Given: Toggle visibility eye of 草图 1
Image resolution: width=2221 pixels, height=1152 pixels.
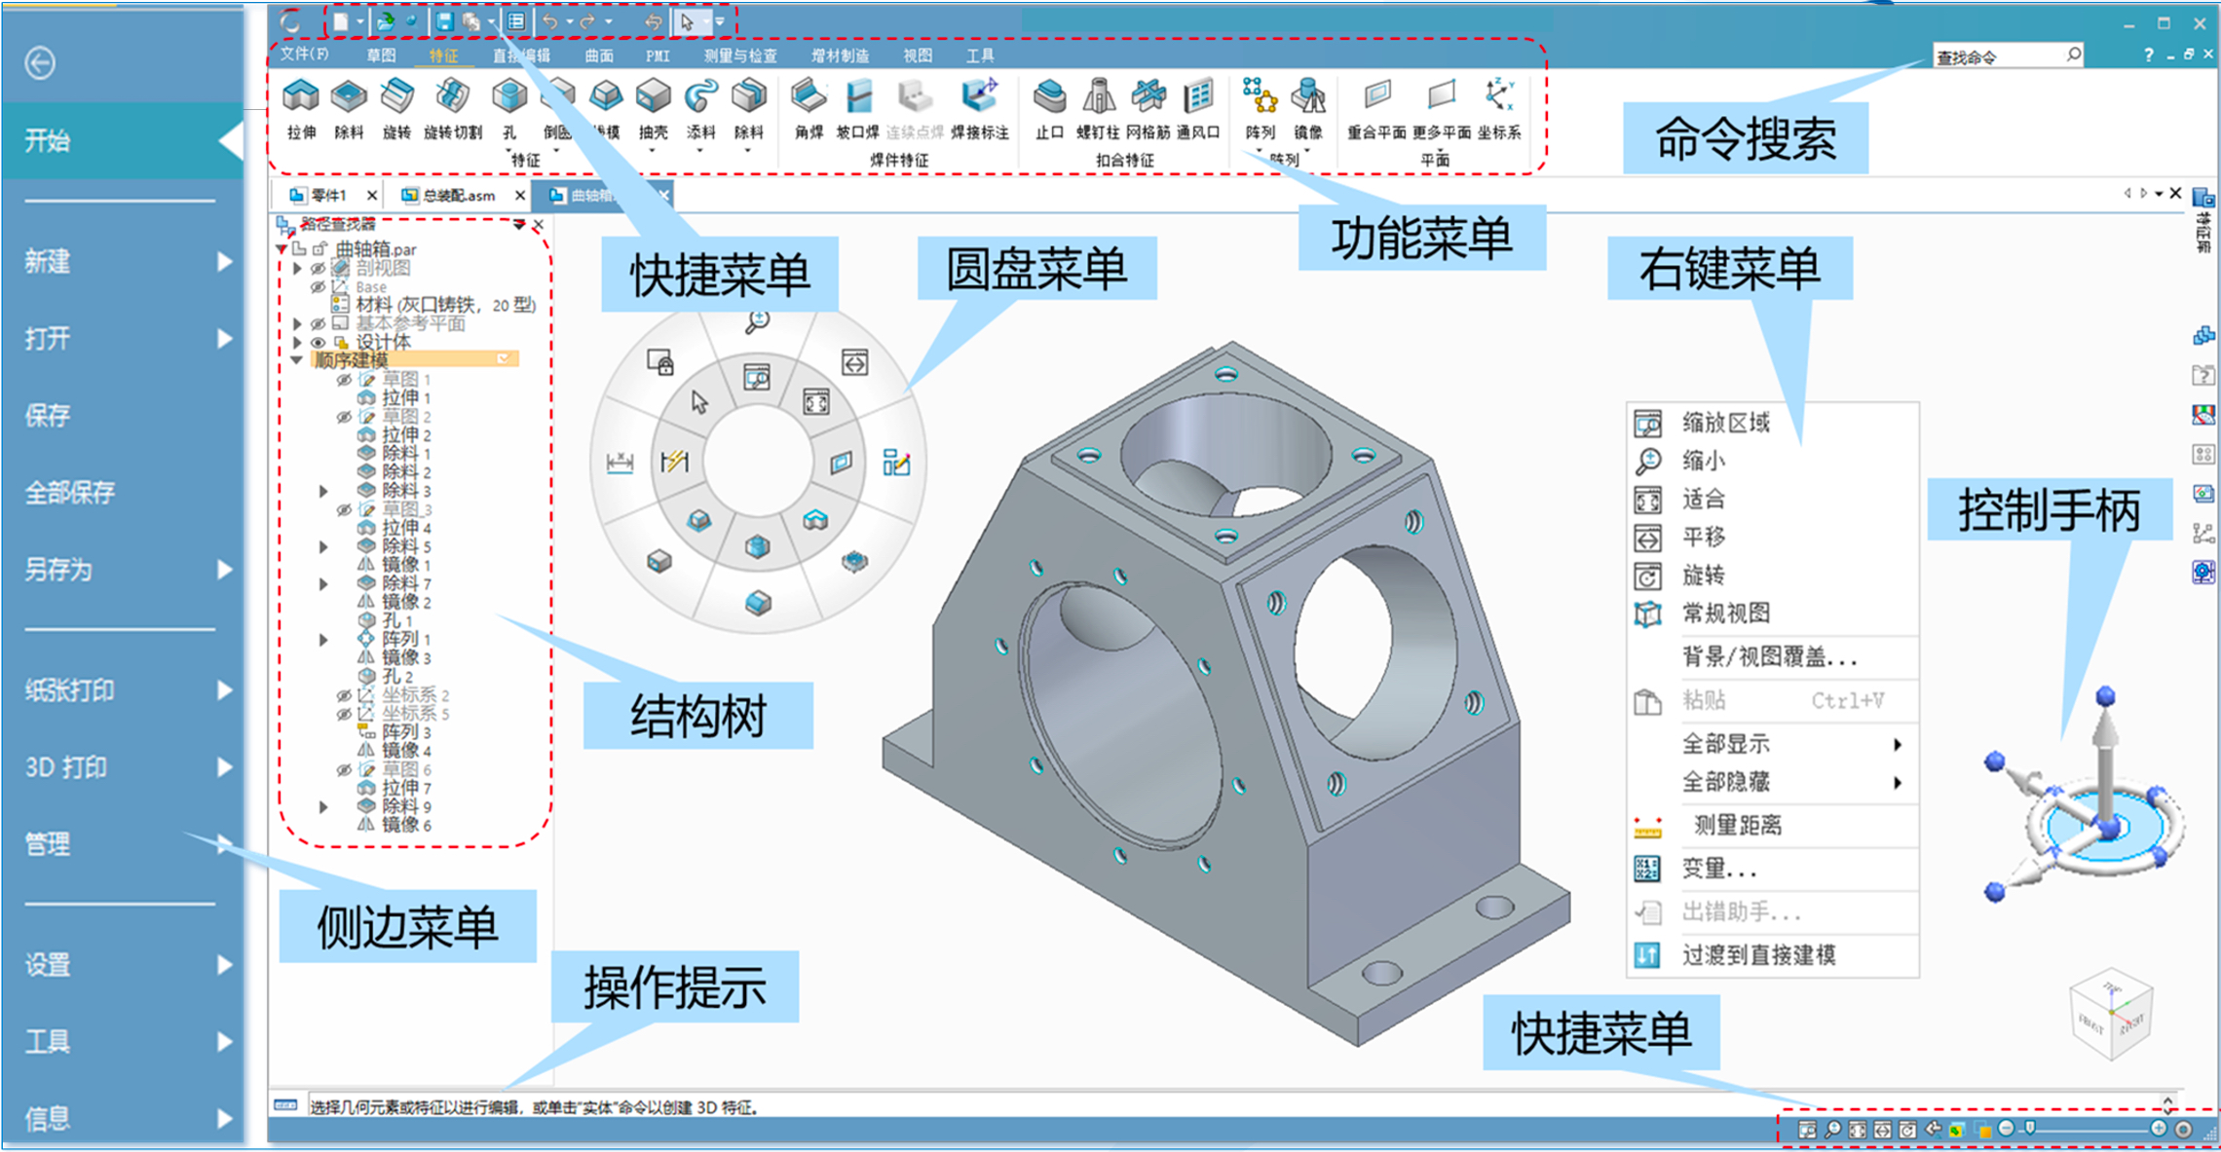Looking at the screenshot, I should tap(344, 380).
